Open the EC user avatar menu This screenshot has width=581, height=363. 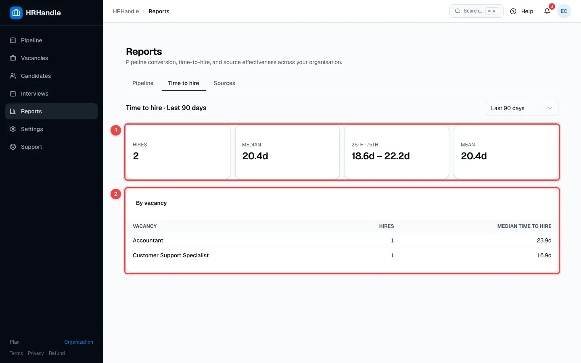(x=564, y=11)
